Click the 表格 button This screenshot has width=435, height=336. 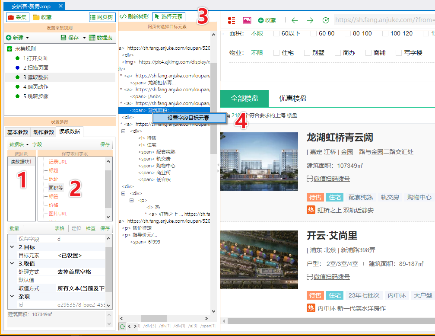(59, 228)
